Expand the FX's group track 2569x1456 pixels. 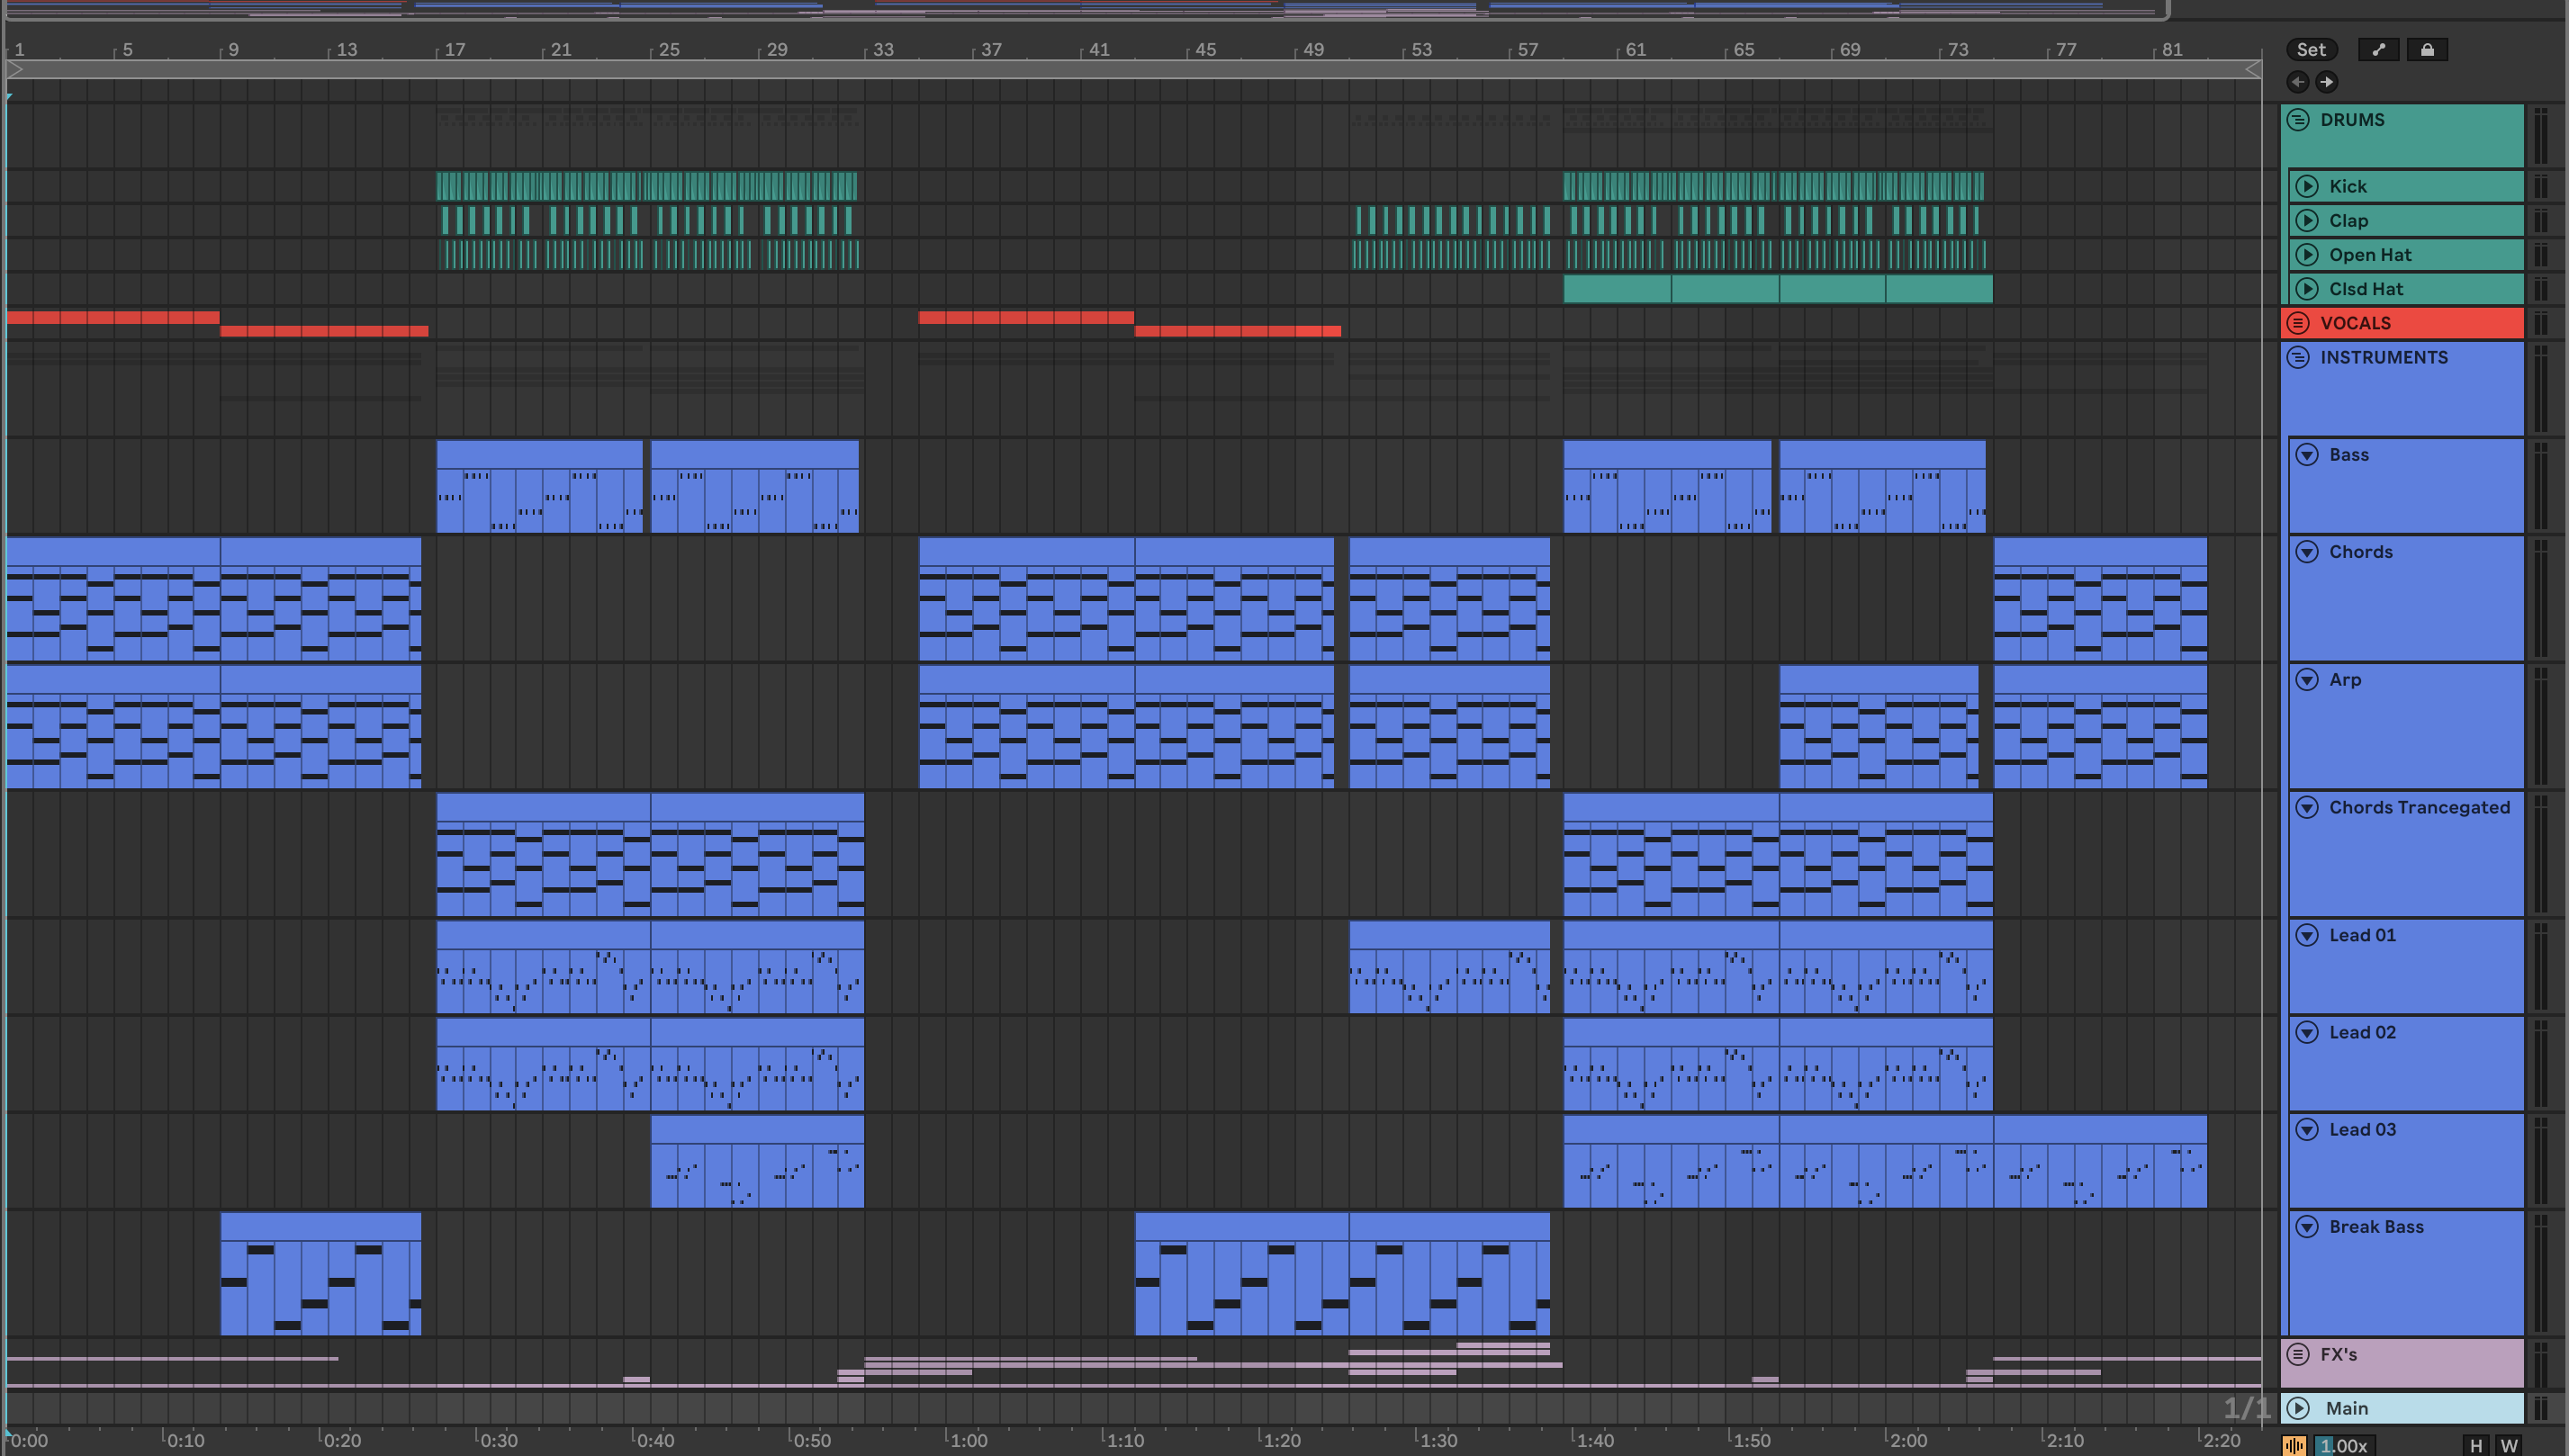[2298, 1354]
